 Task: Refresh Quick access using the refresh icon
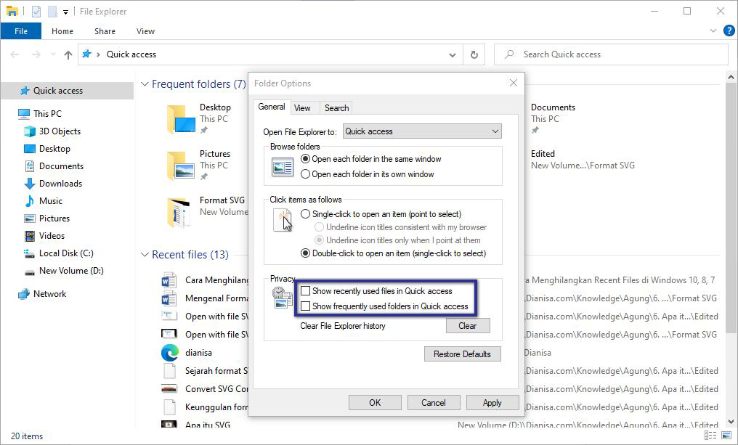(474, 54)
